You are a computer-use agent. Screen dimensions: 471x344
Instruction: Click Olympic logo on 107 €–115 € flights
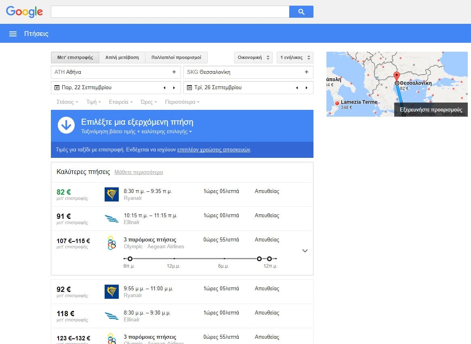click(x=111, y=243)
